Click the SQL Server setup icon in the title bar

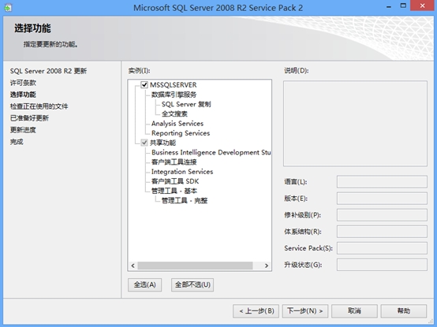coord(8,8)
